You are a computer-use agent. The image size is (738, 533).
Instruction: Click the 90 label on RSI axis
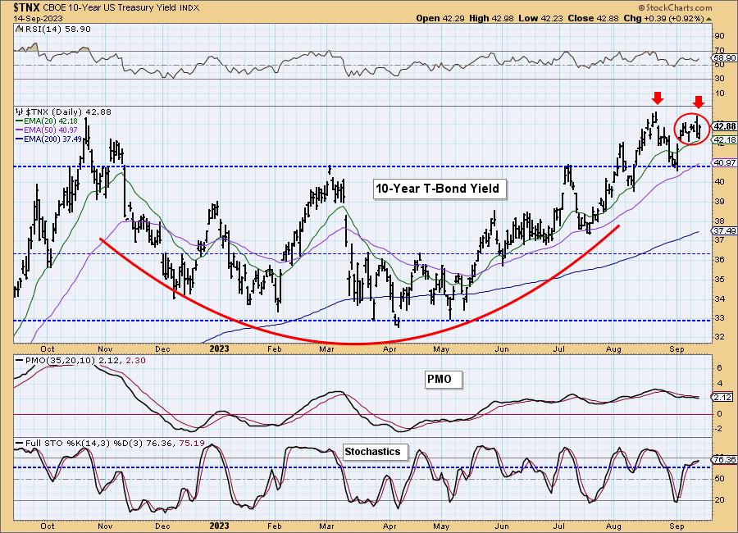click(720, 36)
